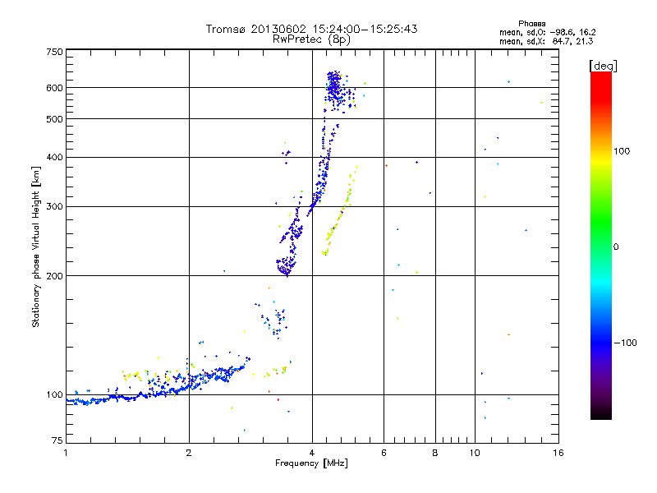Click the x-axis tick label '6'
Image resolution: width=657 pixels, height=493 pixels.
(x=384, y=454)
